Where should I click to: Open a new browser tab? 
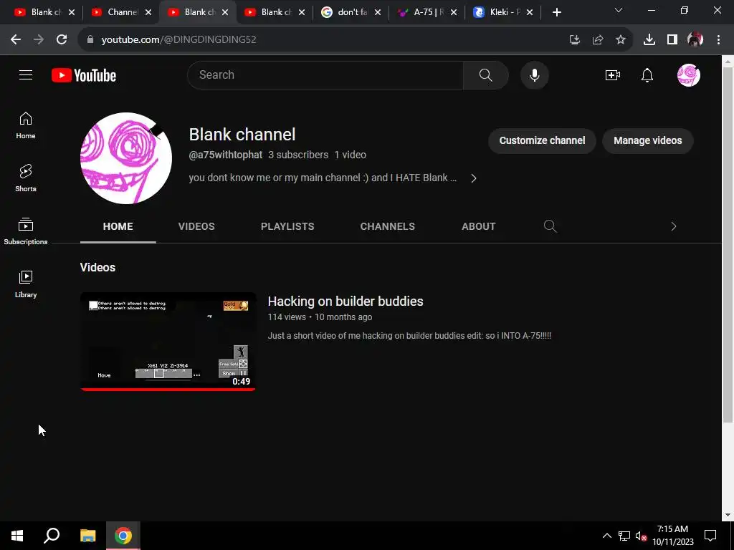[556, 12]
